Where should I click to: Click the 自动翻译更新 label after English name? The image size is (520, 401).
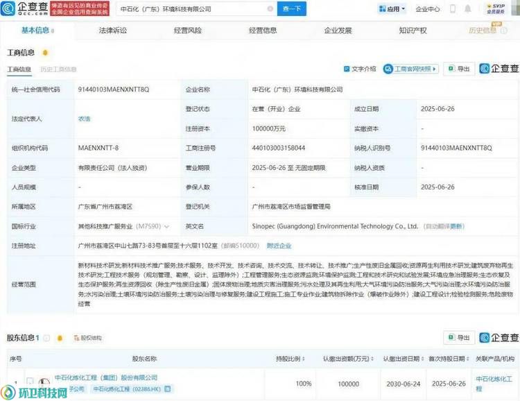[444, 226]
